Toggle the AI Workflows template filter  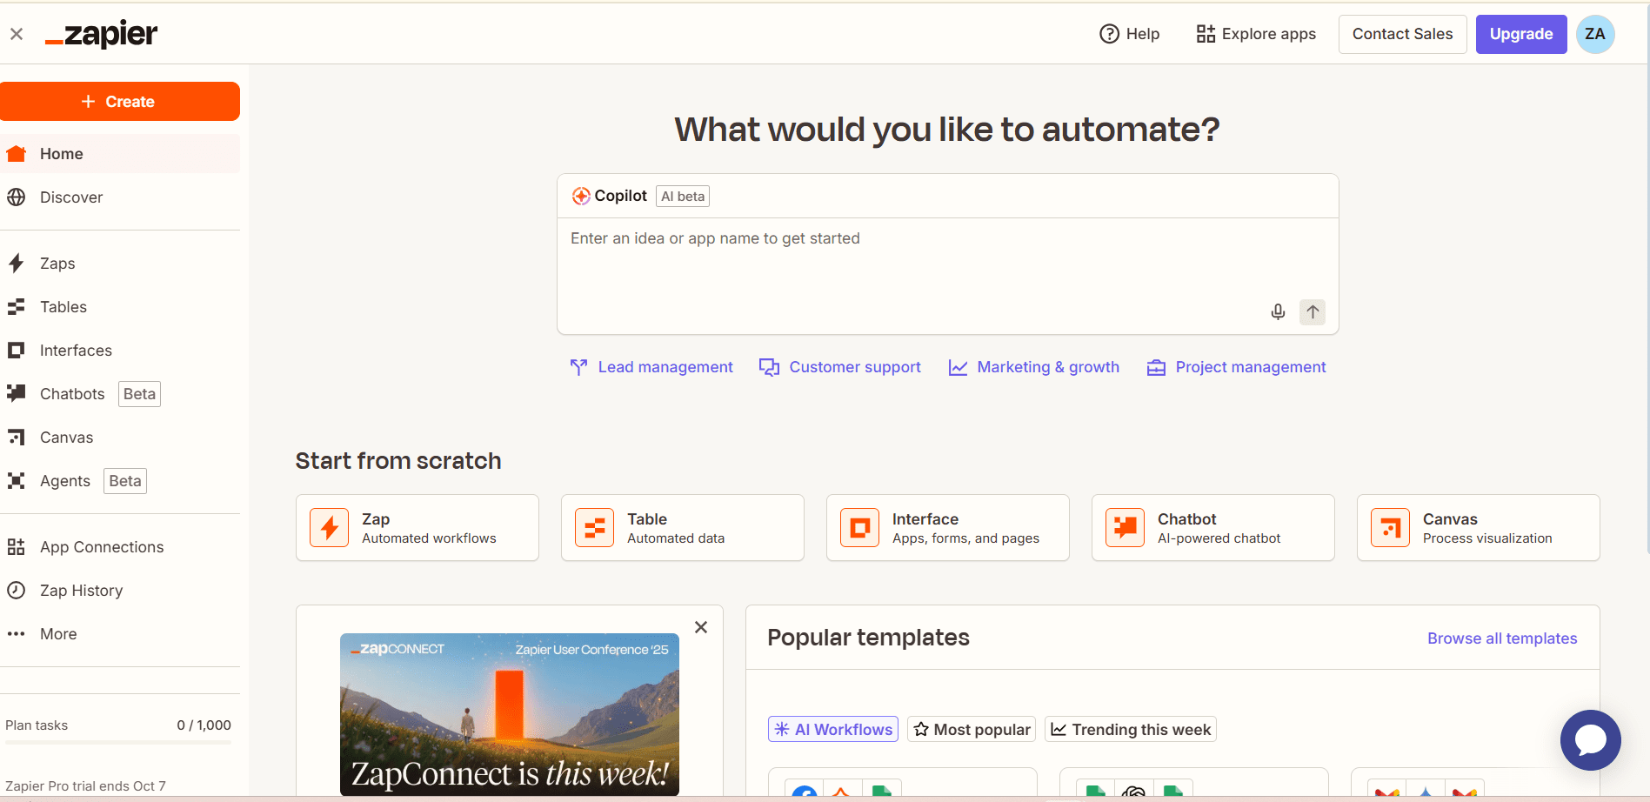click(832, 729)
